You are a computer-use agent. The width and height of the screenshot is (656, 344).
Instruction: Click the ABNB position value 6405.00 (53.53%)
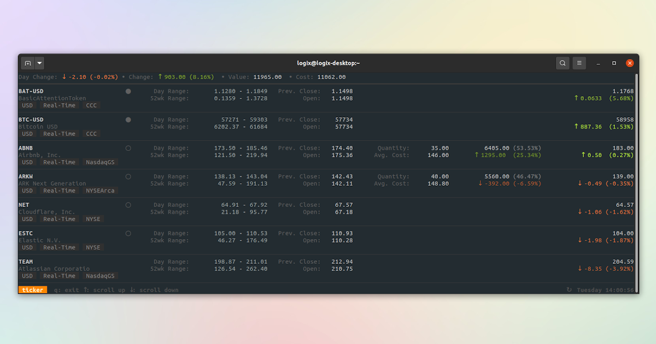pos(513,148)
